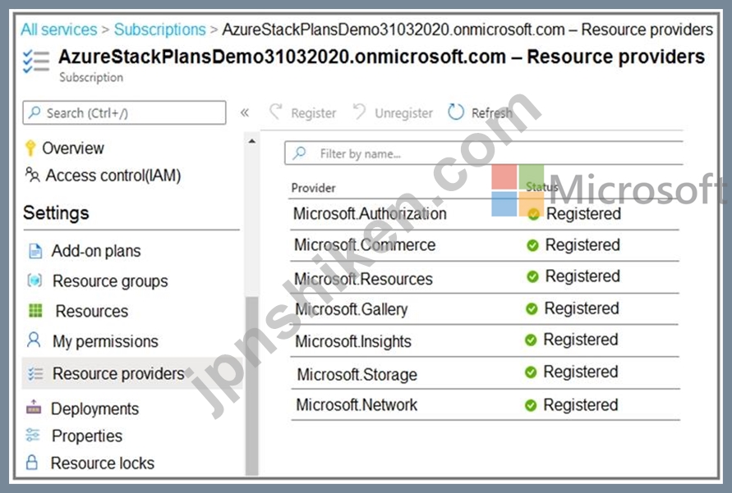Click the key icon next to Overview
This screenshot has height=493, width=732.
(x=30, y=148)
